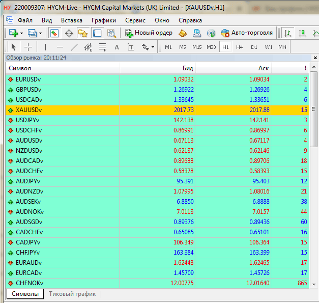Image resolution: width=319 pixels, height=303 pixels.
Task: Click the Аск column header
Action: (234, 68)
